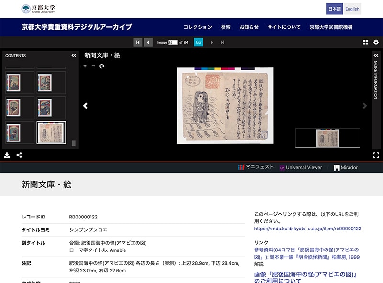Screen dimensions: 383x283
Task: Open お知らせ menu item
Action: tap(249, 27)
